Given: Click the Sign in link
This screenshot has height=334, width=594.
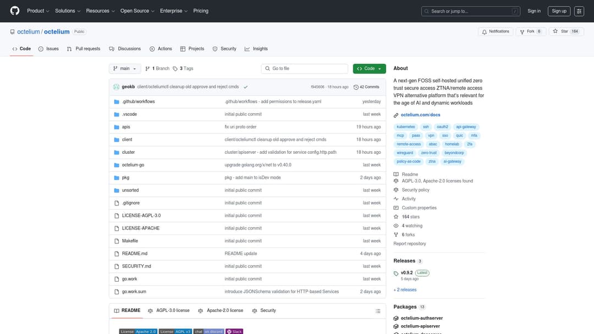Looking at the screenshot, I should (533, 12).
